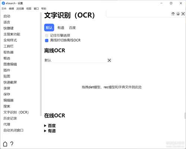Open the 视图 menu
Screen dimensions: 186x149
coord(29,9)
